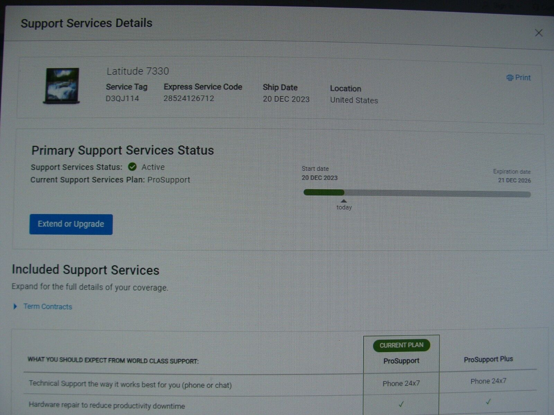Click the ProSupport Plus hardware repair checkmark
The image size is (554, 415).
488,402
